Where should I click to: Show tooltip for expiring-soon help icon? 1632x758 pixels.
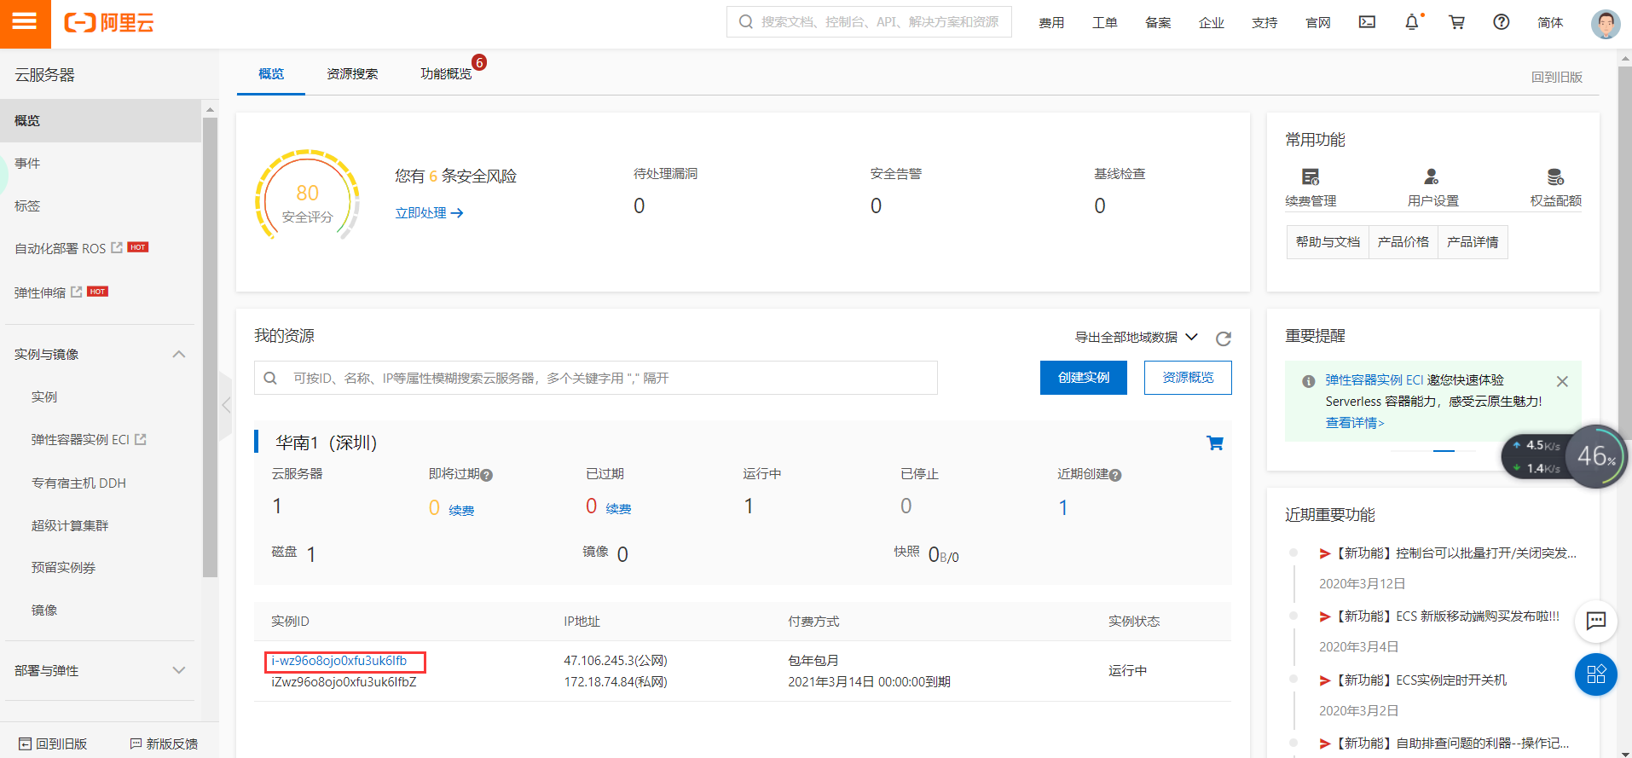tap(486, 476)
